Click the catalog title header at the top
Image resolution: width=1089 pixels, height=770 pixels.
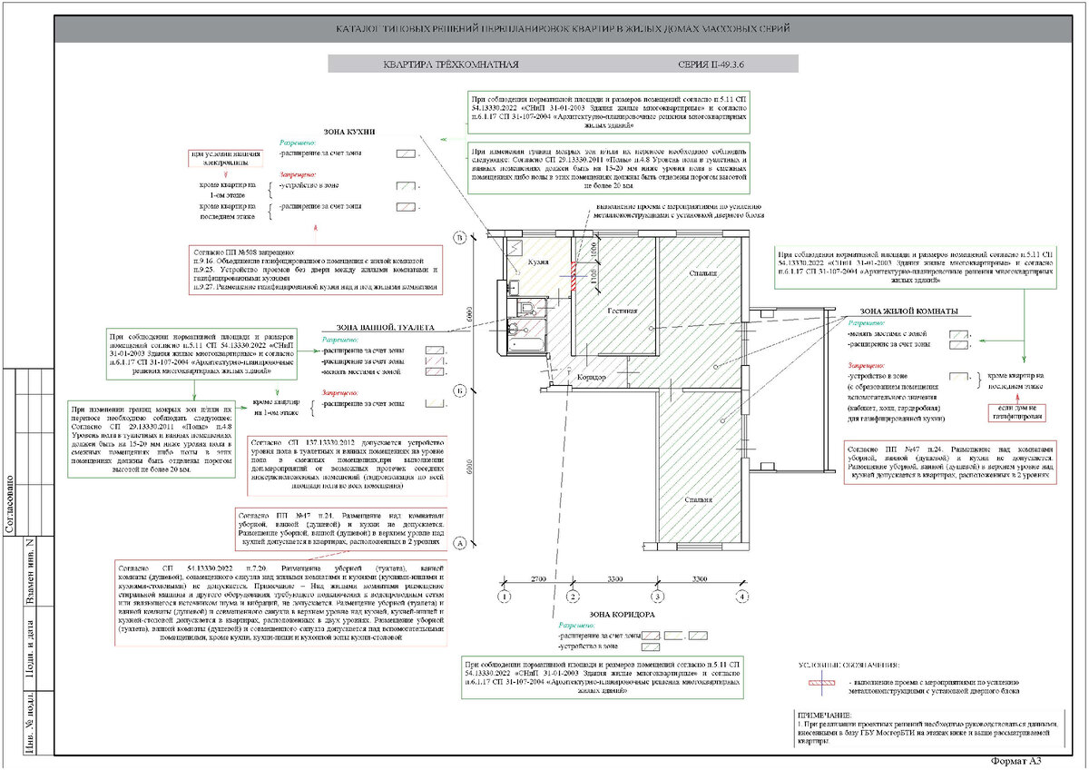[x=564, y=29]
